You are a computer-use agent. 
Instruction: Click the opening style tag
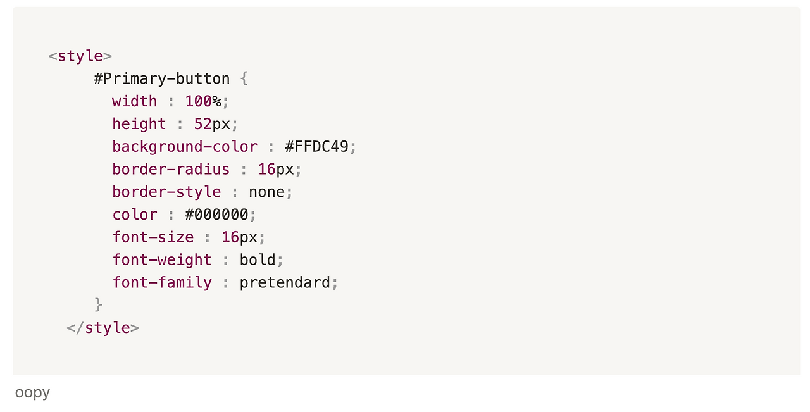point(80,56)
